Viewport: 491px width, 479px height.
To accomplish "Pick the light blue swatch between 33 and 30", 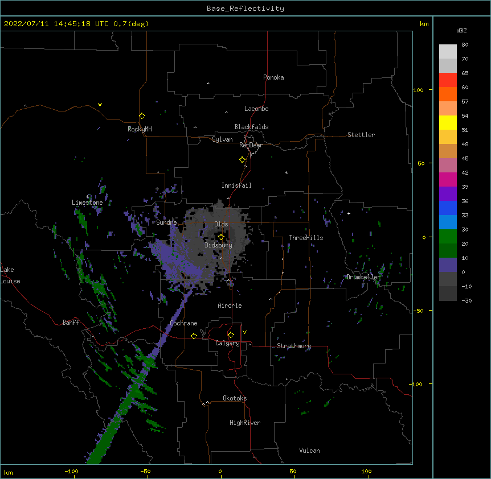I will pyautogui.click(x=448, y=222).
